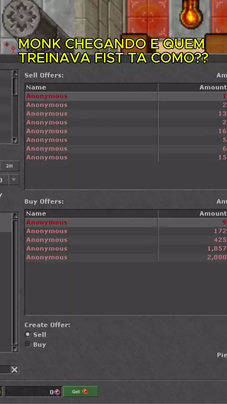This screenshot has width=227, height=404.
Task: Click the upper list scroll-down arrow
Action: click(15, 140)
